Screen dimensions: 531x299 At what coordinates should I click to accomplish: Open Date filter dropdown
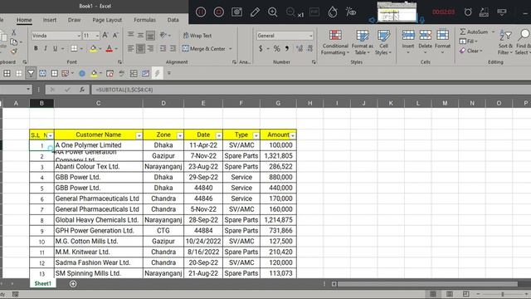click(x=219, y=135)
